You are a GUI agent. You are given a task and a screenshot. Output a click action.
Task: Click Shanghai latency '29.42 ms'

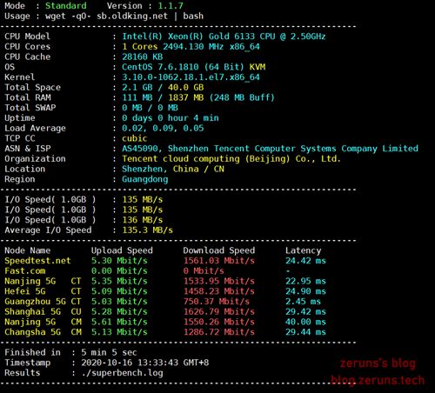click(x=305, y=312)
